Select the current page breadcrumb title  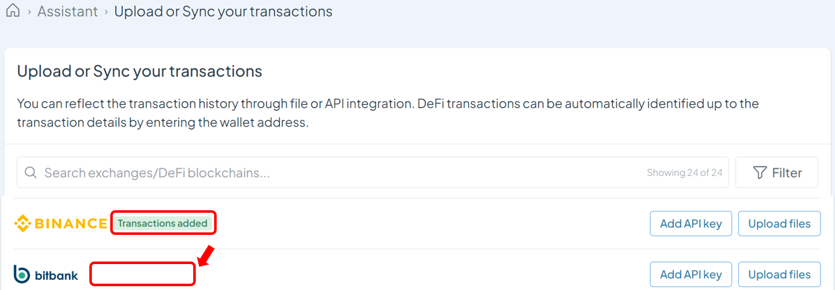click(x=223, y=11)
